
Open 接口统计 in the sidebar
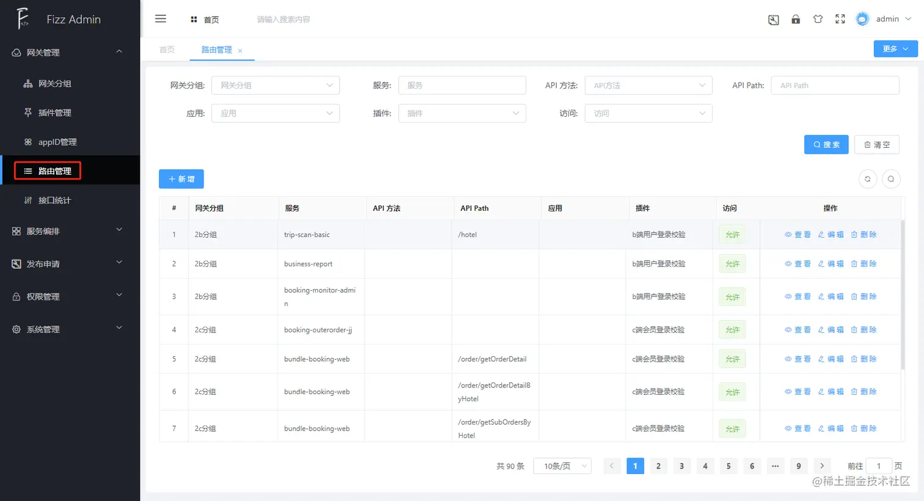(70, 200)
